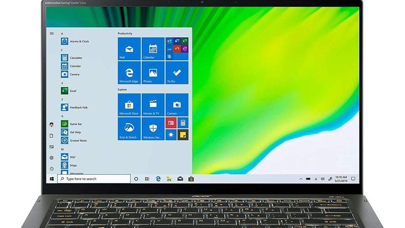The height and width of the screenshot is (228, 405).
Task: Click the Explore group heading
Action: coord(122,90)
